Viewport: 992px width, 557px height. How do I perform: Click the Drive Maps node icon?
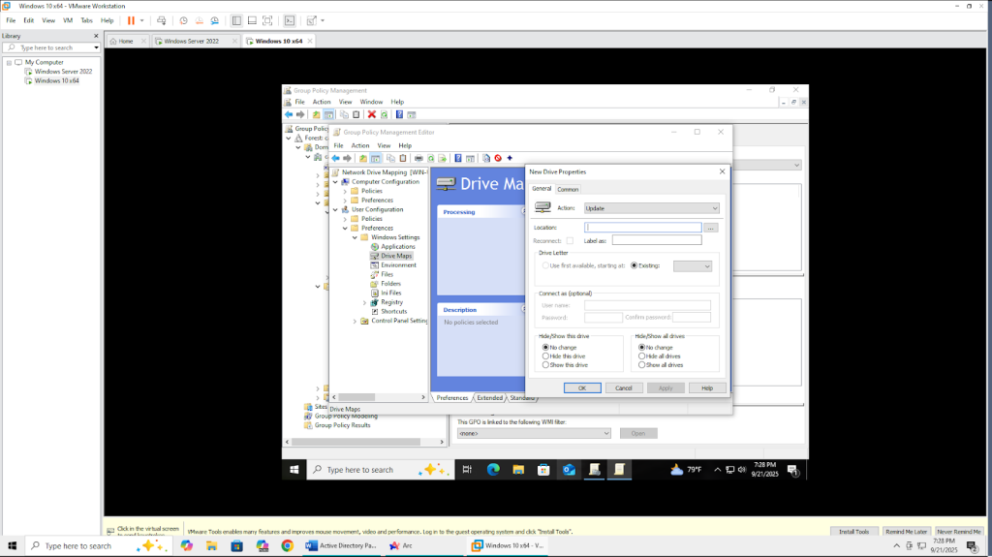374,256
